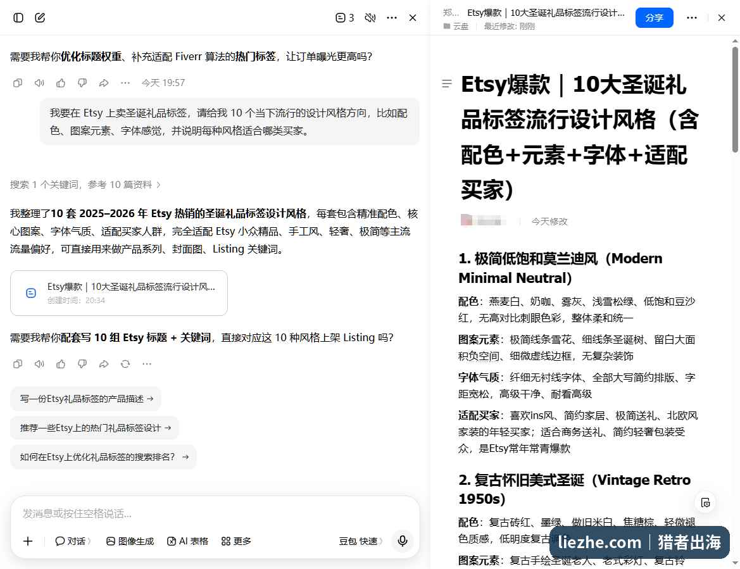This screenshot has width=740, height=569.
Task: Copy the Etsy styles reply
Action: (x=18, y=364)
